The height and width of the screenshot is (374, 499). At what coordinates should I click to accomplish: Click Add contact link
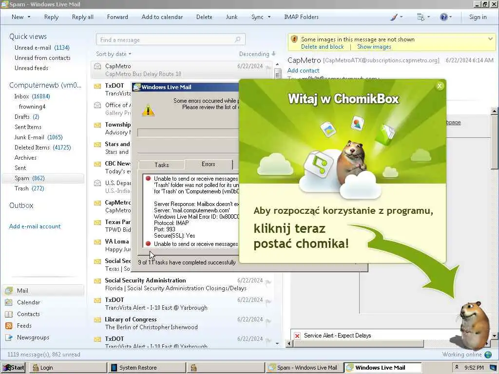[303, 71]
